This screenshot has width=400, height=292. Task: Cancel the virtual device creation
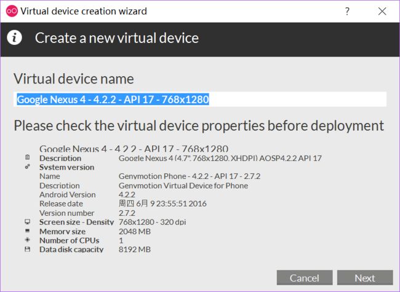305,278
